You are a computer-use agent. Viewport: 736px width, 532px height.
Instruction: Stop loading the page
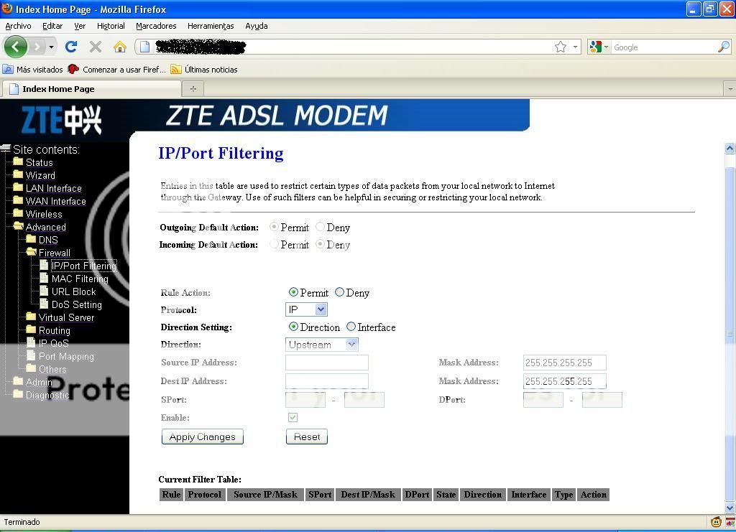[96, 46]
